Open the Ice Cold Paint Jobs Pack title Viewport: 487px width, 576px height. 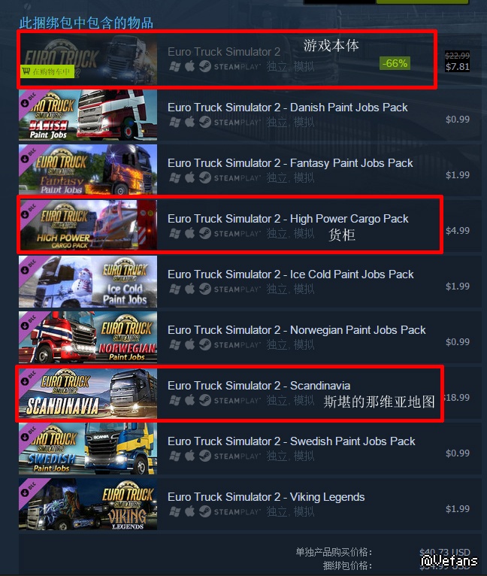tap(291, 274)
